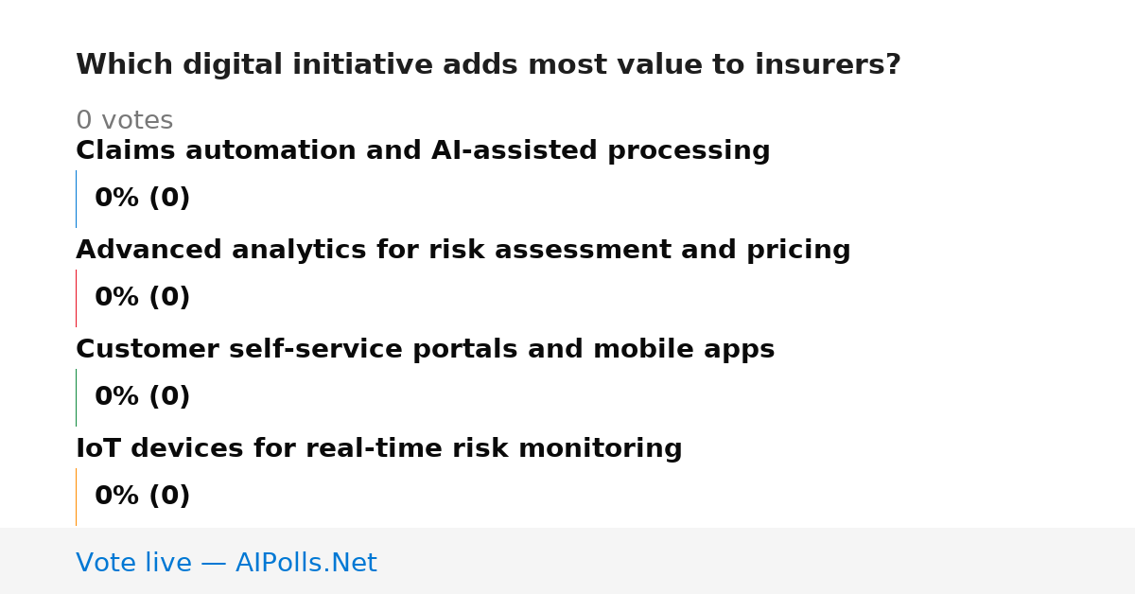Select Advanced analytics for risk assessment option
1135x594 pixels.
(x=463, y=251)
